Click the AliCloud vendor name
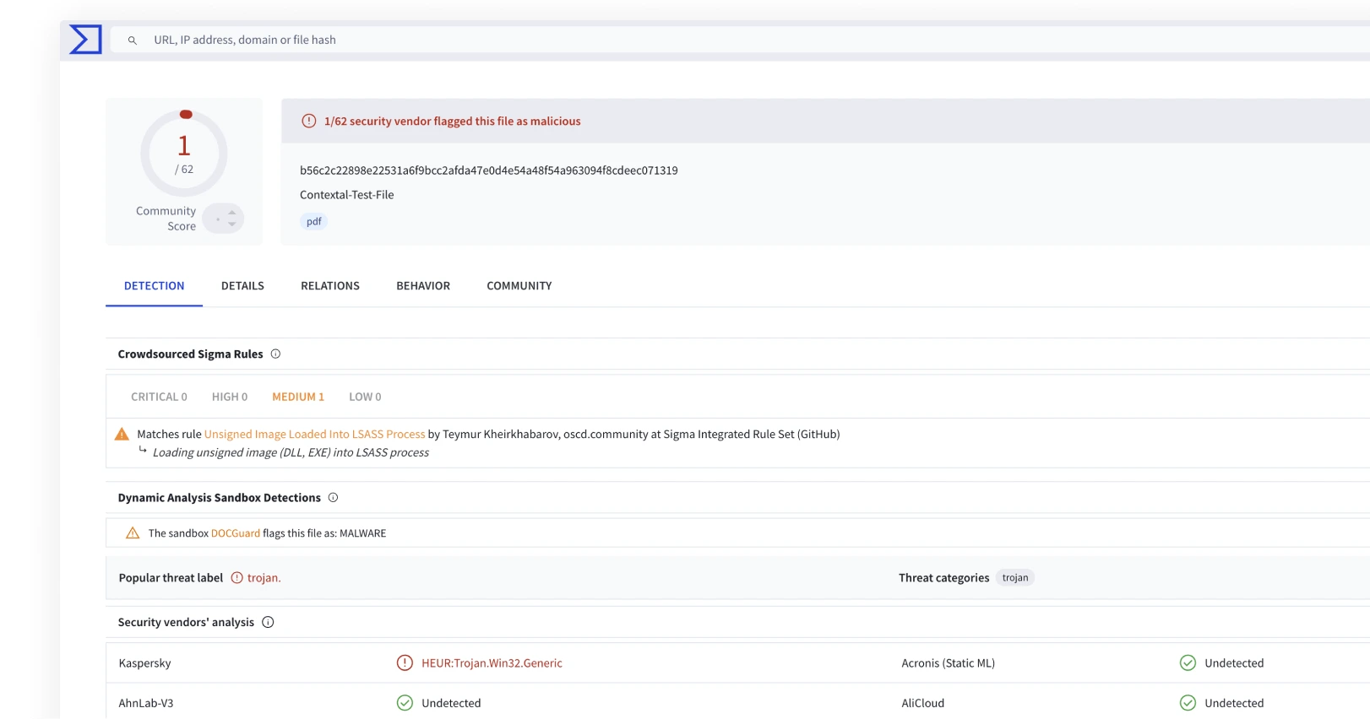The width and height of the screenshot is (1370, 719). coord(923,703)
